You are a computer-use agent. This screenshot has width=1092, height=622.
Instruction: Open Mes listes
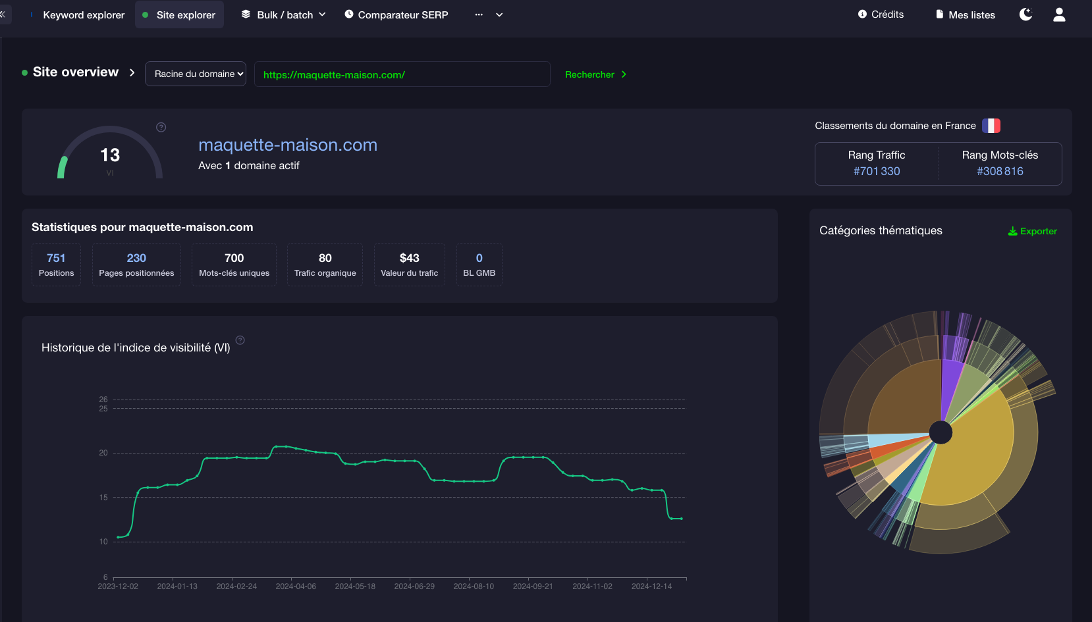pyautogui.click(x=965, y=14)
